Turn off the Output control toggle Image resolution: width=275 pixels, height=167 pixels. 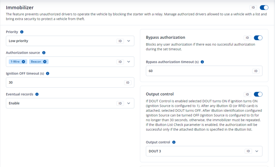258,94
